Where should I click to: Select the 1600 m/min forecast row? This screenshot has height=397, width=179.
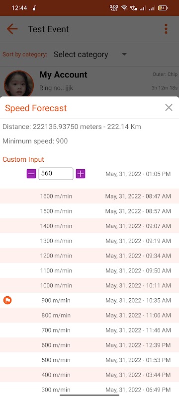pyautogui.click(x=89, y=196)
